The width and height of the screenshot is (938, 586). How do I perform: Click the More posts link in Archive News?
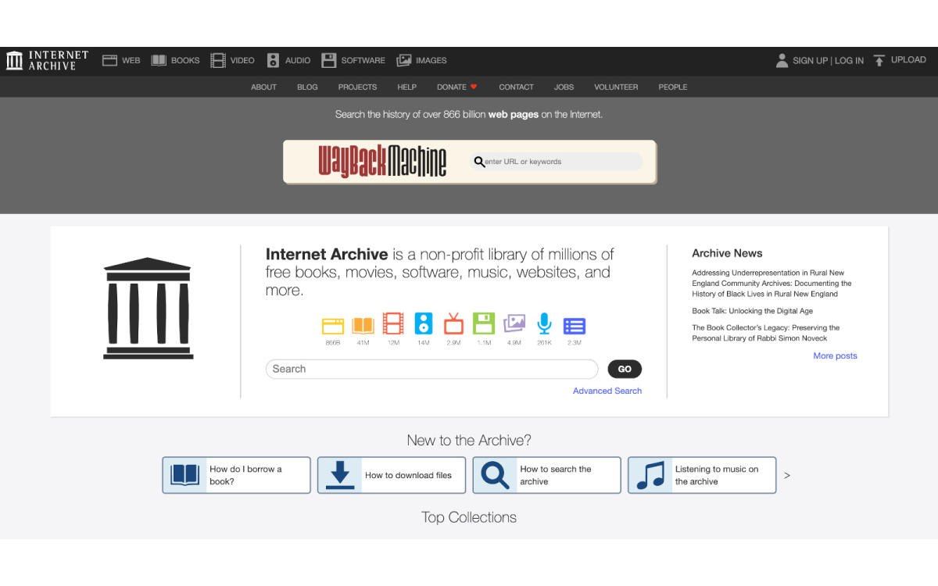point(835,356)
